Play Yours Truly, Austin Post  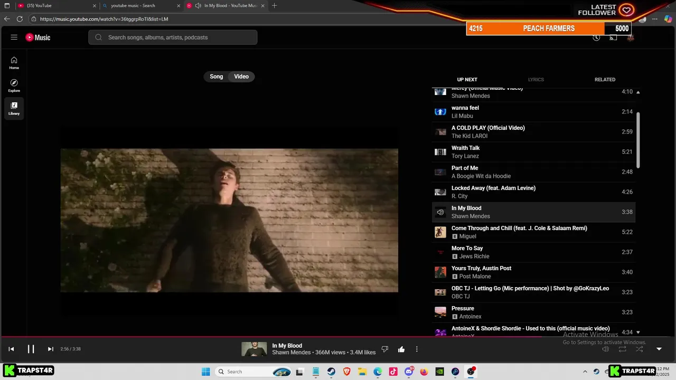pyautogui.click(x=533, y=272)
